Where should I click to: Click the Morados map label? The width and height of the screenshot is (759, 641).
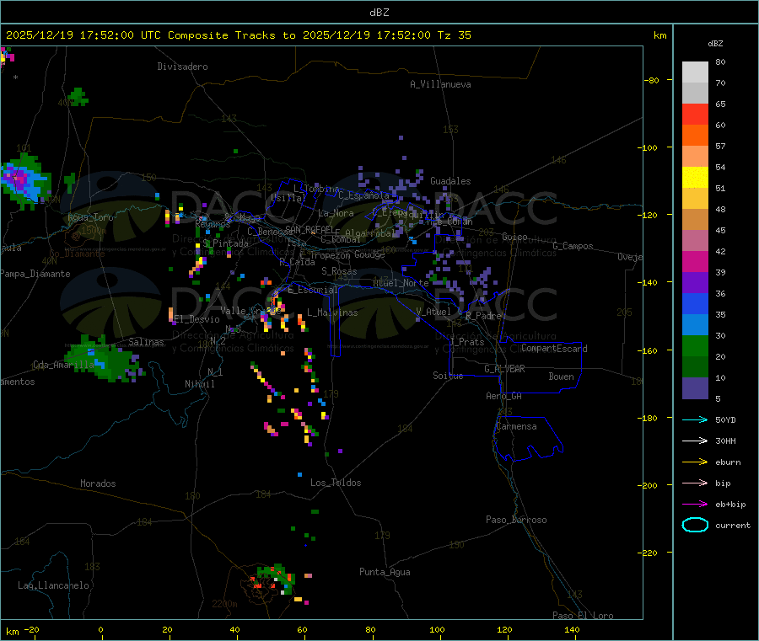(x=98, y=483)
